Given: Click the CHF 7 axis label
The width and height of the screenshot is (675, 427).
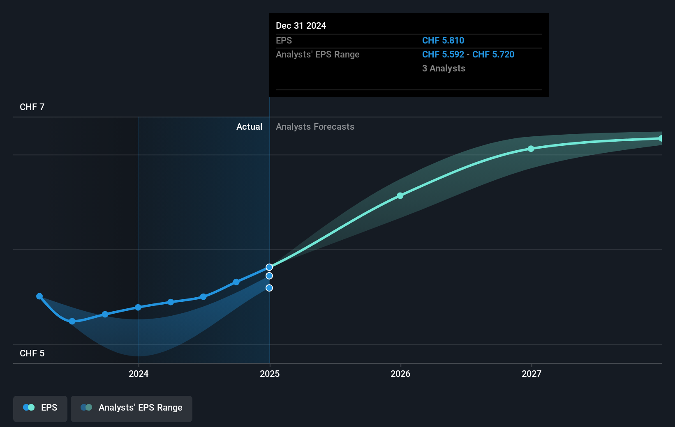Looking at the screenshot, I should (32, 107).
